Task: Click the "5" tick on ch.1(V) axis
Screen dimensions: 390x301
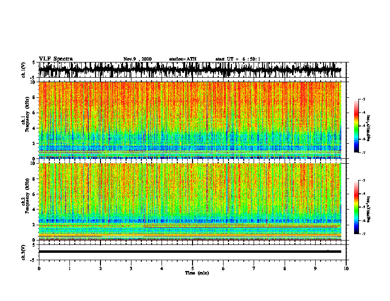Action: pos(33,63)
